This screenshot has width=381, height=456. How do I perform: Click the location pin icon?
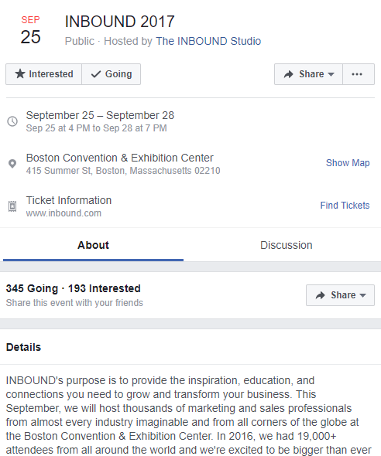(x=12, y=164)
